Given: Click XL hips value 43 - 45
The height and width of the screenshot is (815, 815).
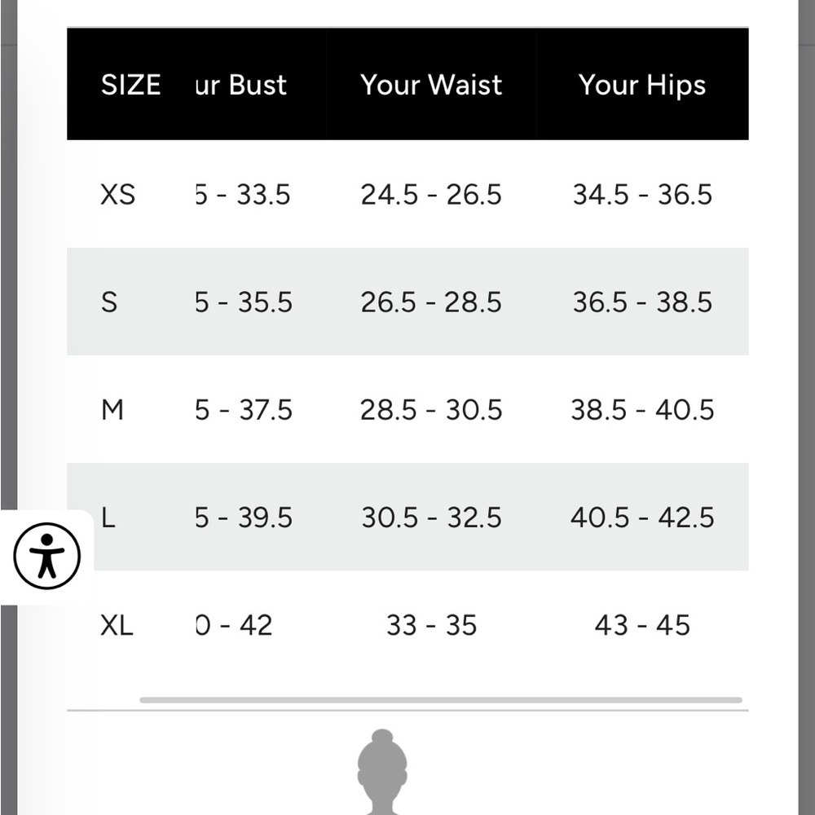Looking at the screenshot, I should (642, 625).
